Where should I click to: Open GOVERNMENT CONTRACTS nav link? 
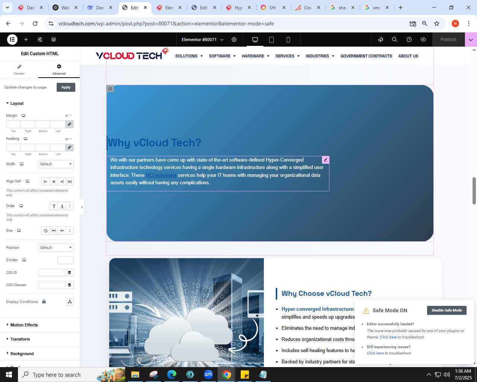click(x=366, y=56)
